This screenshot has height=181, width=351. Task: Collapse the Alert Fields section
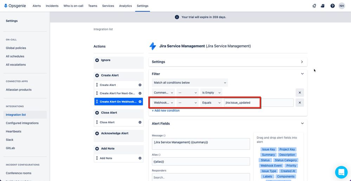coord(302,123)
